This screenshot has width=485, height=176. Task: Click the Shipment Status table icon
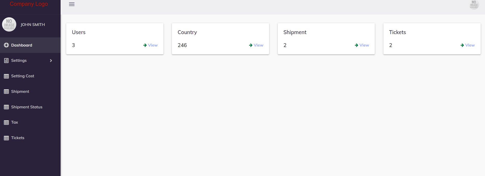[6, 107]
